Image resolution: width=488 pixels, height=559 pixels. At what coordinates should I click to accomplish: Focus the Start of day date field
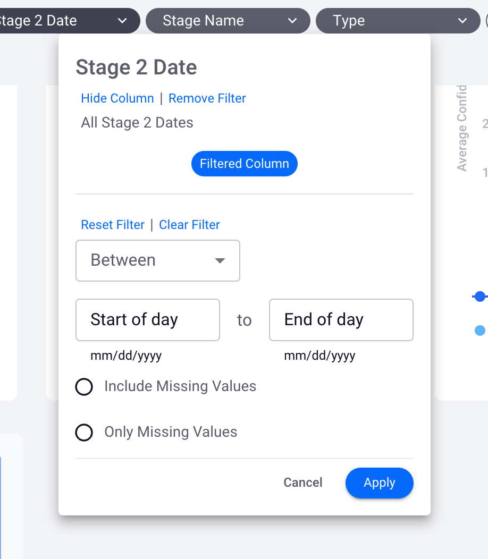148,320
